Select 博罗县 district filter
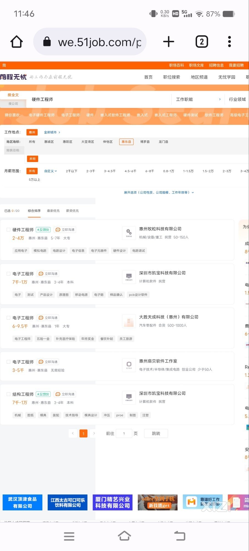This screenshot has width=249, height=551. tap(145, 142)
